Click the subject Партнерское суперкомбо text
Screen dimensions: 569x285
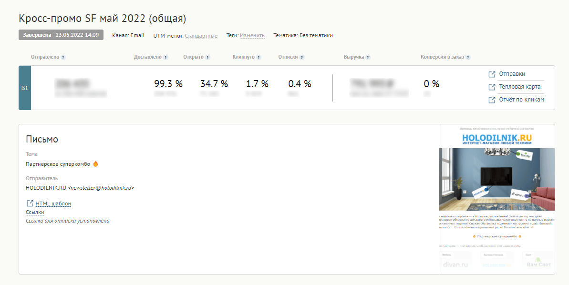58,164
